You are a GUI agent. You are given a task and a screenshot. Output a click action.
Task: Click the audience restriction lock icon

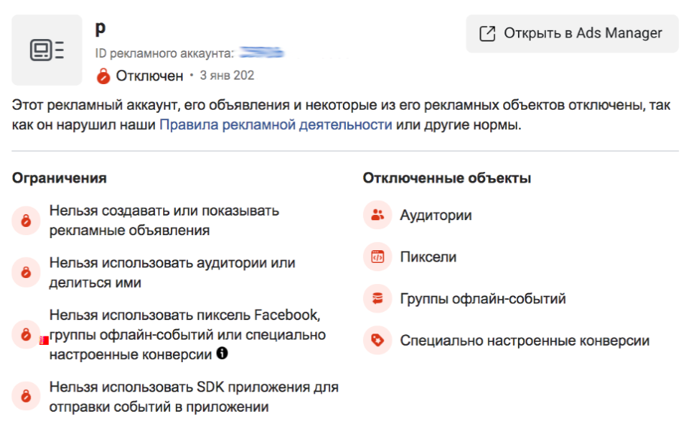(x=26, y=273)
